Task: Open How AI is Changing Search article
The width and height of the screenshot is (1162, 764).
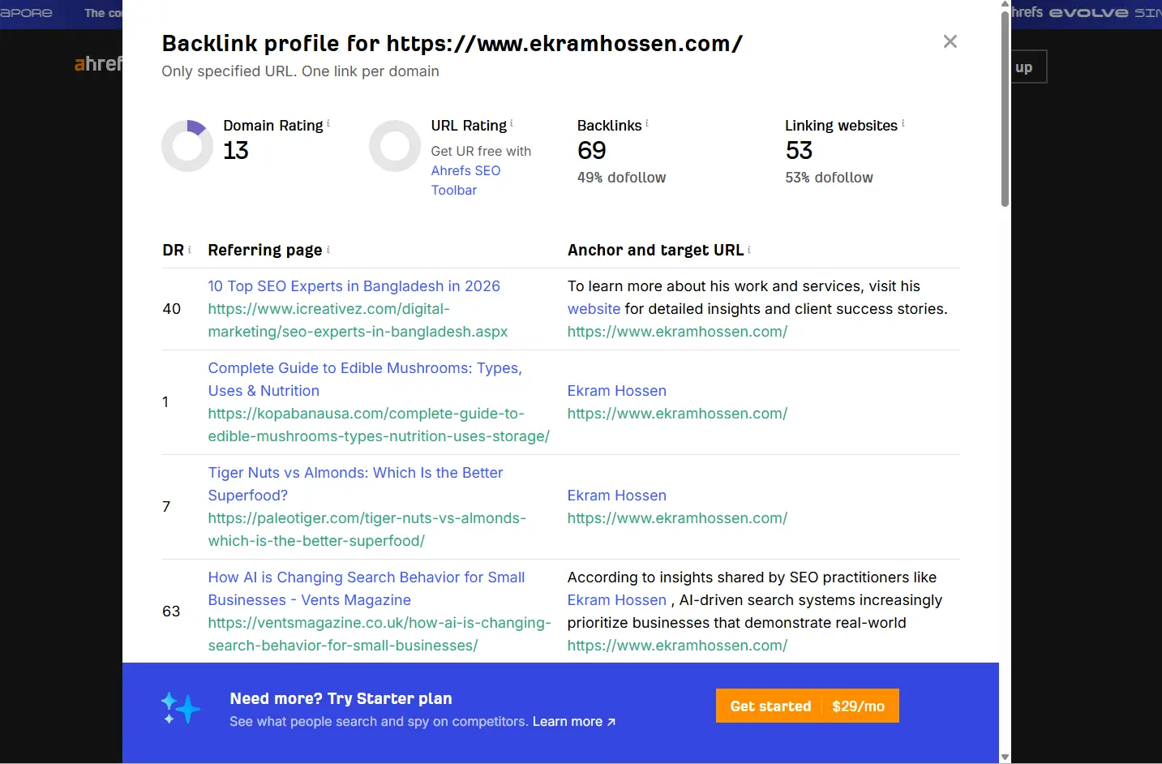Action: coord(366,588)
